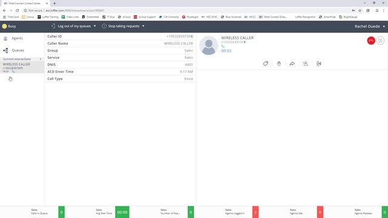Open a new browser tab
This screenshot has height=218, width=388.
click(55, 4)
